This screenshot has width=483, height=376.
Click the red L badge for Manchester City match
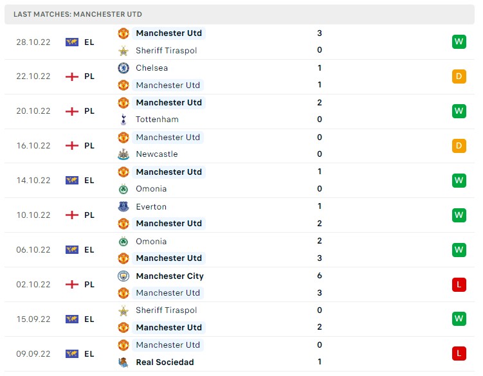click(x=459, y=285)
